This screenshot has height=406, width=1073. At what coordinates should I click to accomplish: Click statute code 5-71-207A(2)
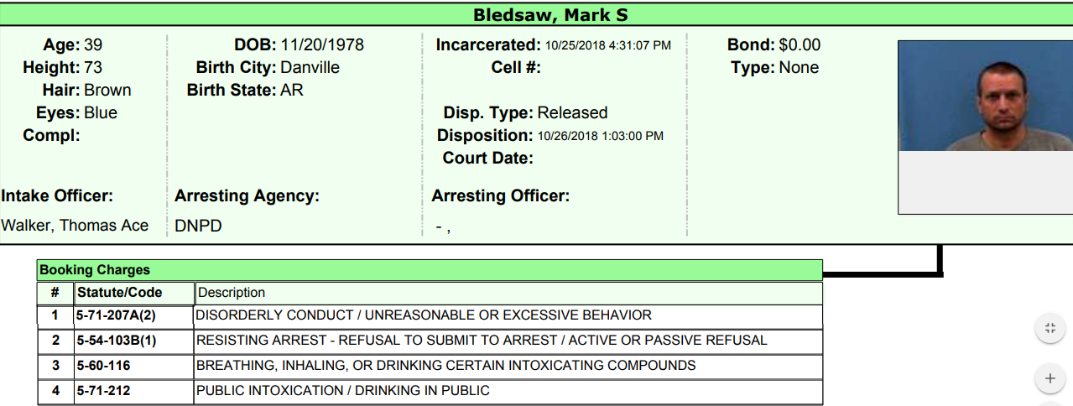point(117,315)
